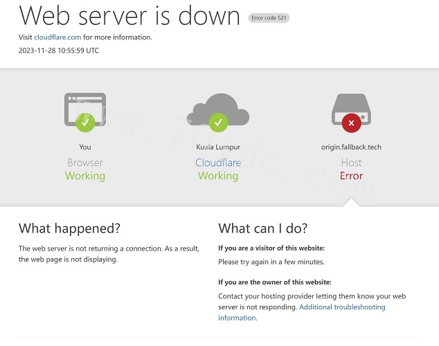Image resolution: width=439 pixels, height=346 pixels.
Task: Click the Web server is down heading
Action: coord(129,16)
